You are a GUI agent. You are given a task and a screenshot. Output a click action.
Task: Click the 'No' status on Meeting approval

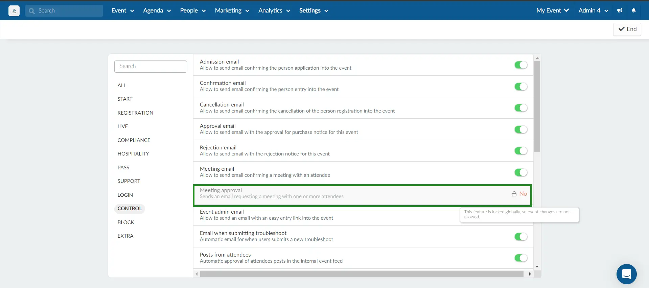point(523,194)
